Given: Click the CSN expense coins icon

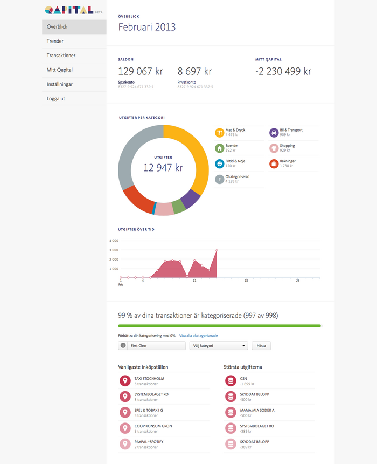Looking at the screenshot, I should (231, 381).
